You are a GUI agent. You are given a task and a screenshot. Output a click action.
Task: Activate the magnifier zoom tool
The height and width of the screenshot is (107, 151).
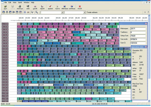(x=36, y=12)
